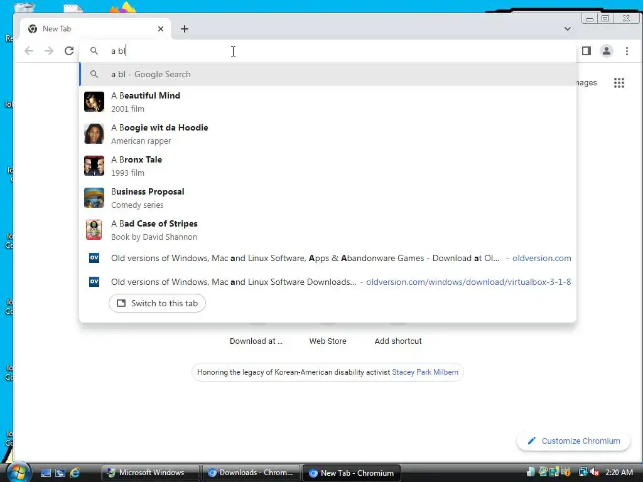Viewport: 643px width, 482px height.
Task: Click the network tray icon
Action: coord(583,472)
